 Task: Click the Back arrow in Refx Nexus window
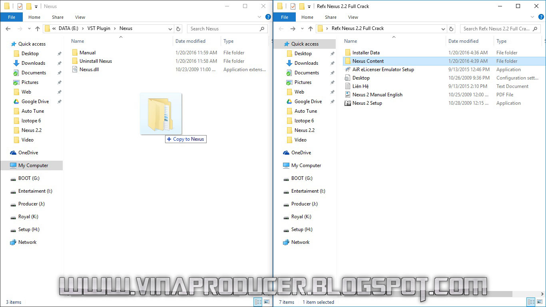[x=281, y=29]
